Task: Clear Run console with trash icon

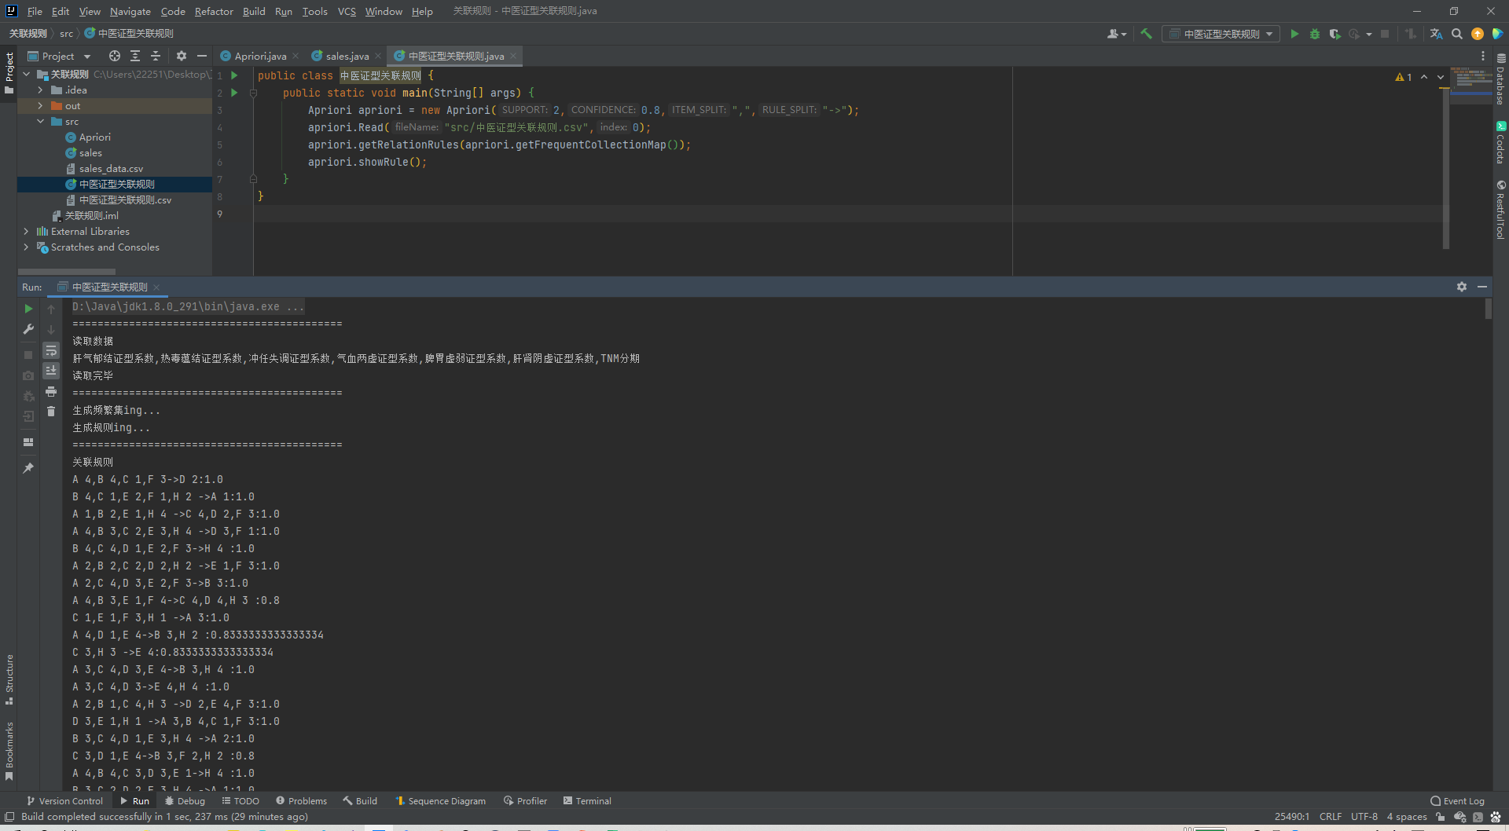Action: coord(51,412)
